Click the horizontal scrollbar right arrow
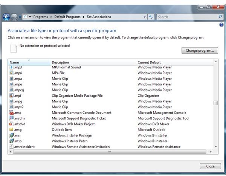The width and height of the screenshot is (226, 176). [x=211, y=151]
